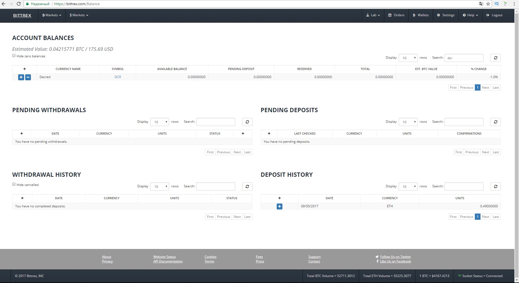Sort by Currency Name column header

tap(68, 69)
